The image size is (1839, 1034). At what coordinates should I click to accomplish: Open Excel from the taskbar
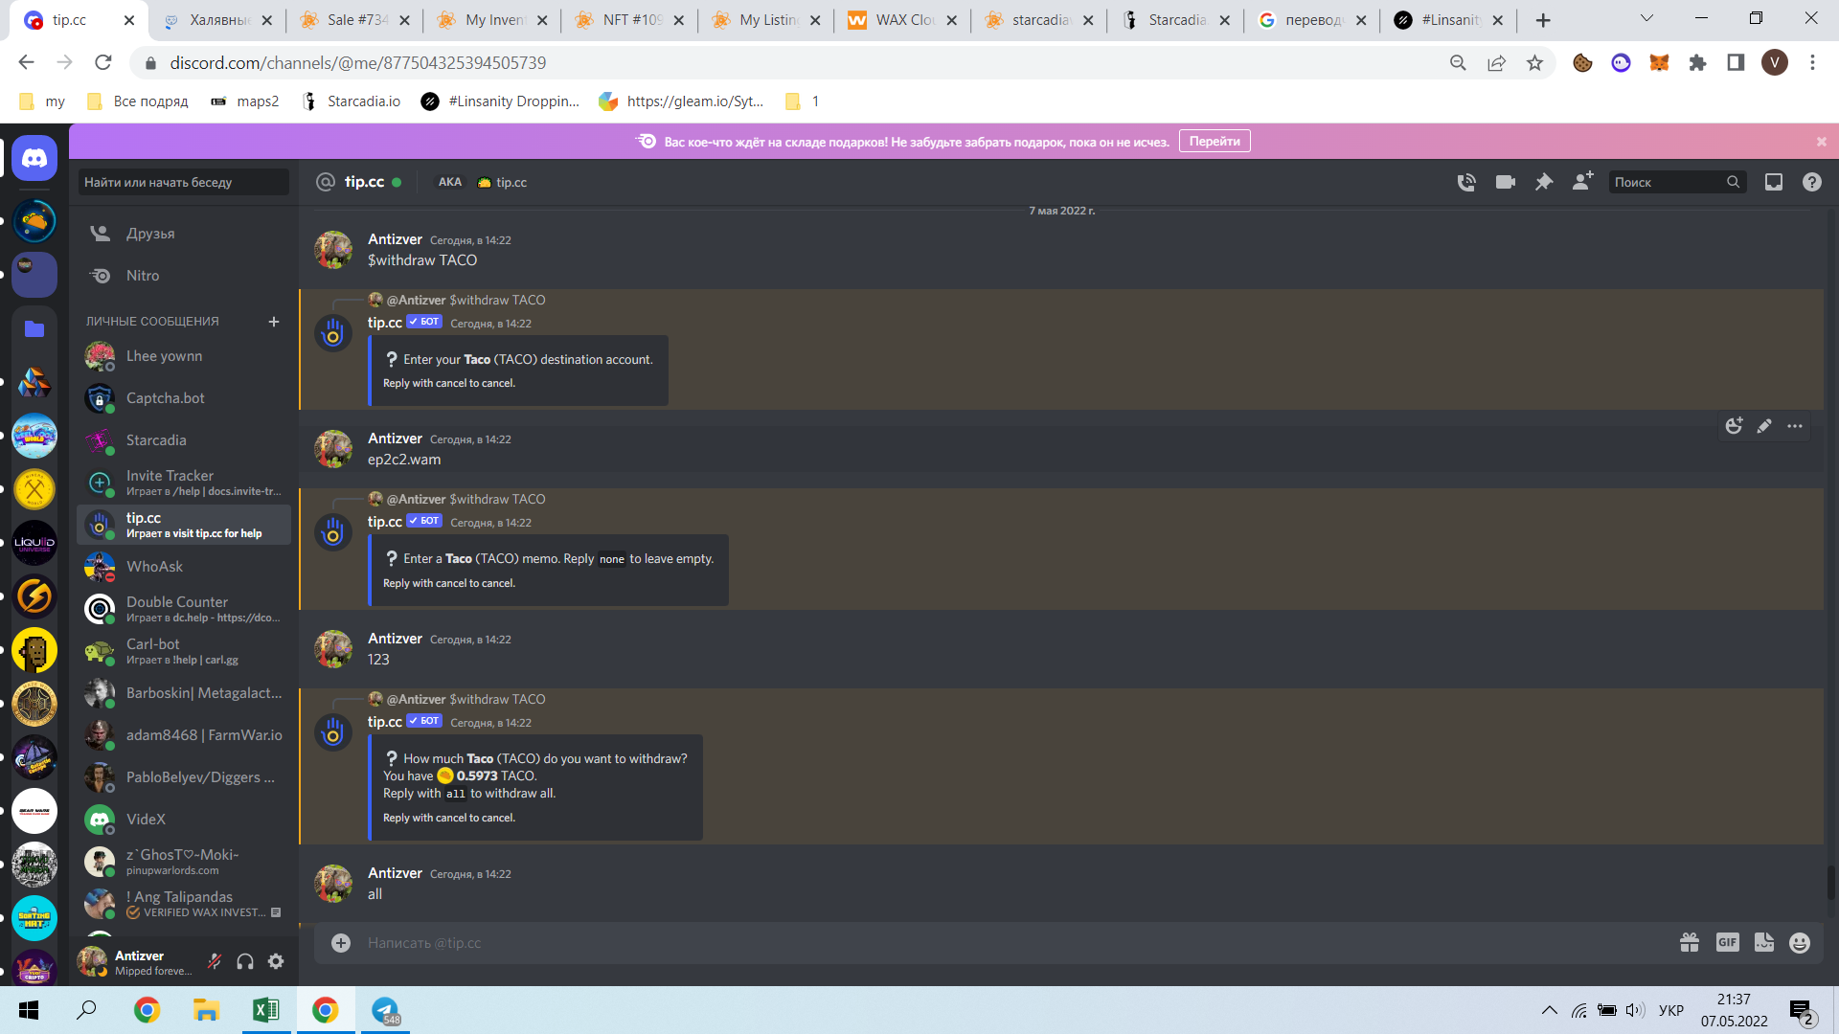[x=266, y=1010]
